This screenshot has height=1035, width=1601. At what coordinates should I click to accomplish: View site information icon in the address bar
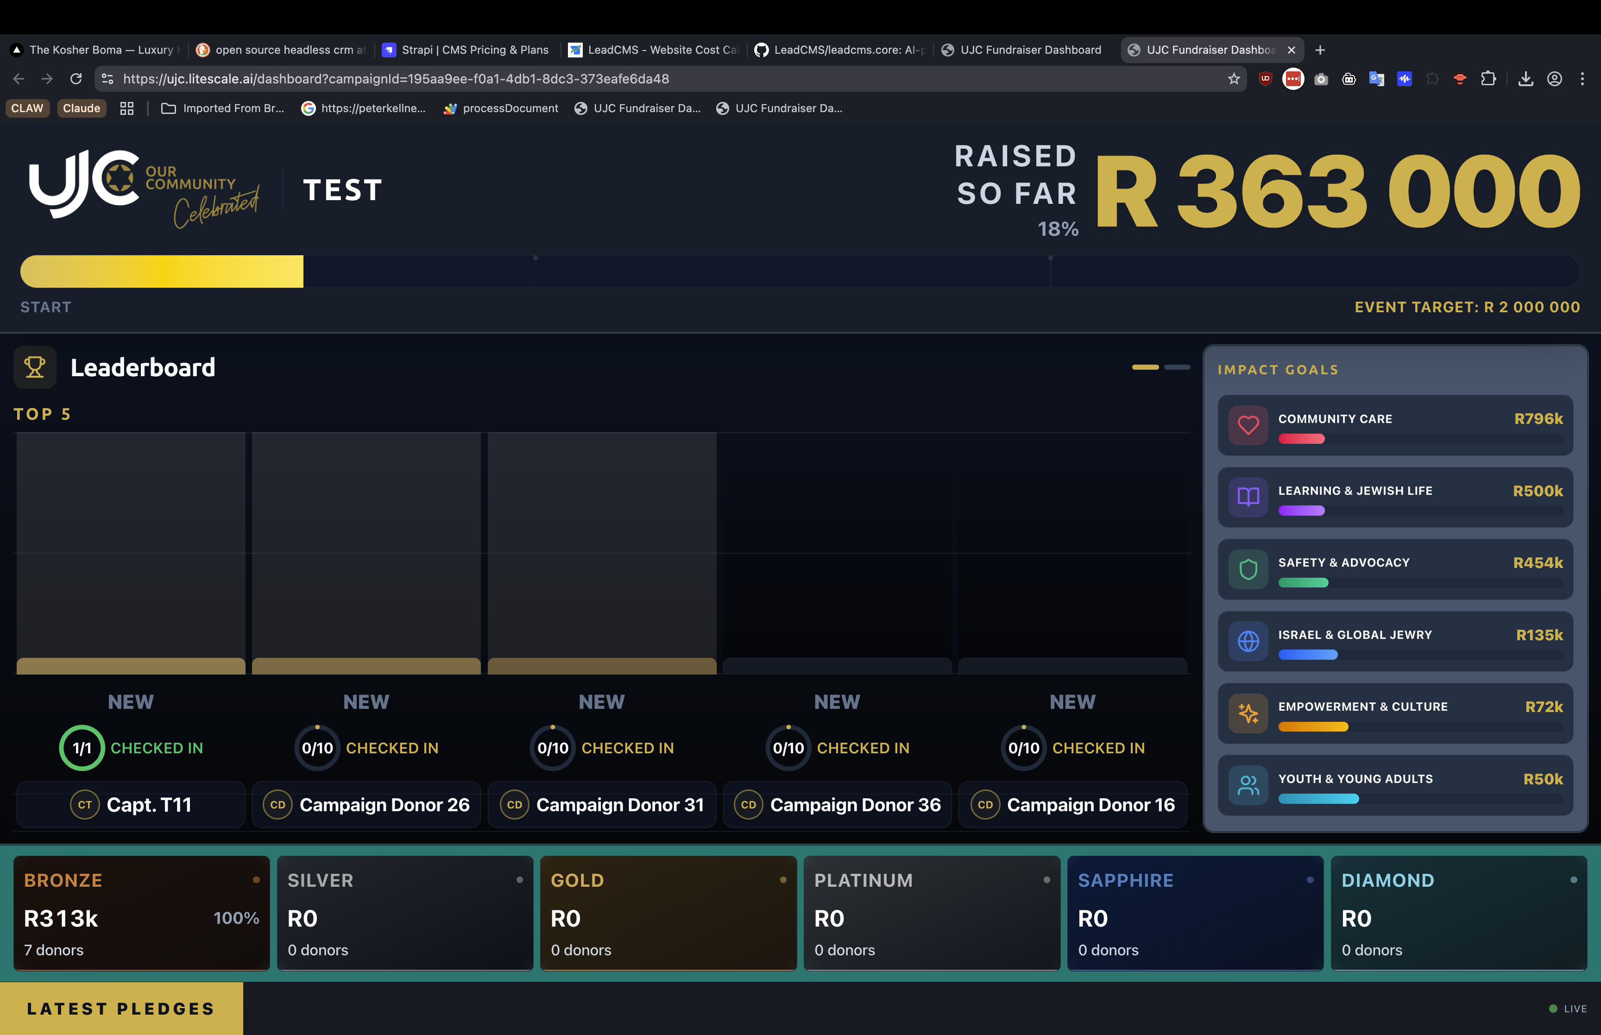coord(107,79)
